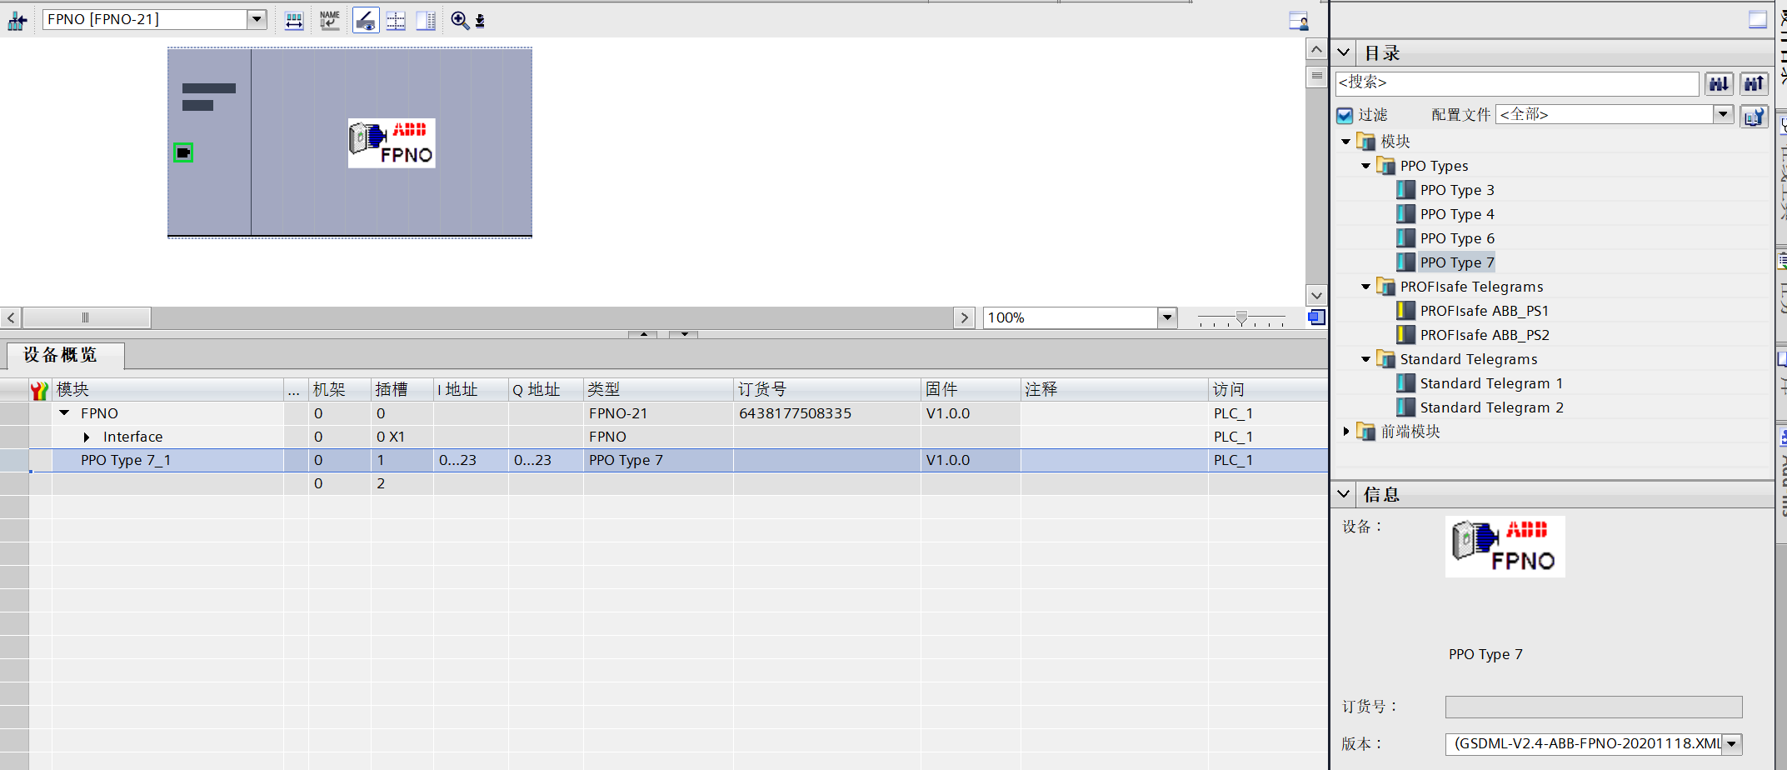
Task: Open the FPNO [FPNO-21] device selector dropdown
Action: (x=257, y=19)
